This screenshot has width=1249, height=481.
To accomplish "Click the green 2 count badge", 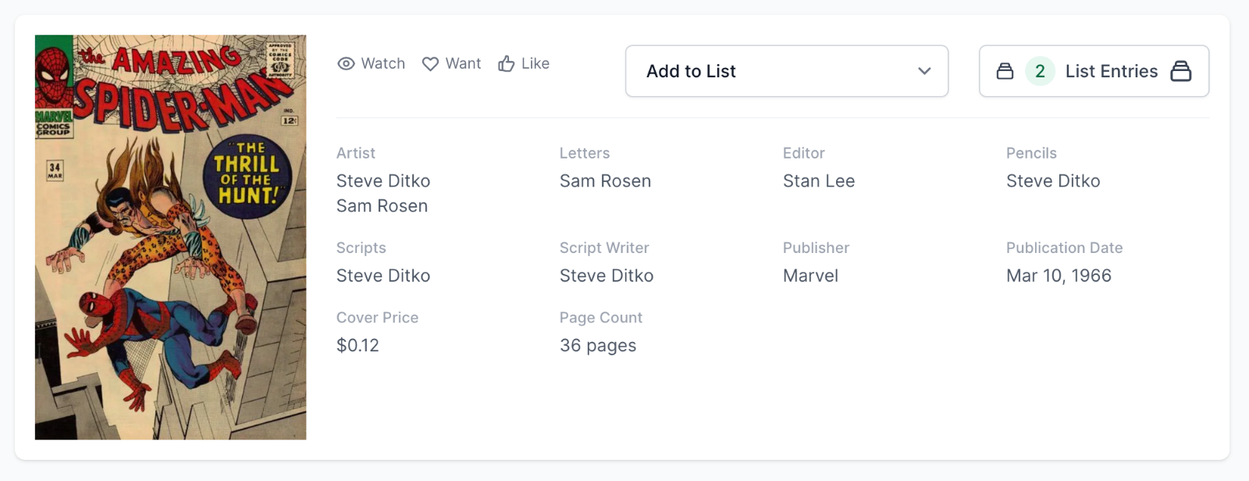I will pos(1040,71).
